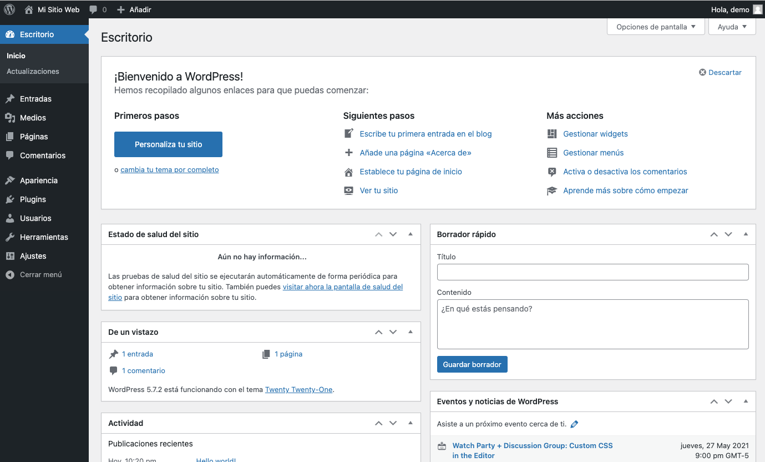Collapse the De un vistazo widget
This screenshot has width=765, height=462.
[411, 332]
